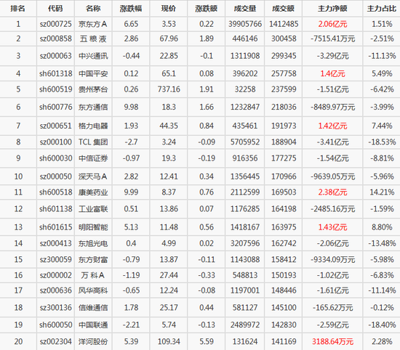Select stock name 五粮液
This screenshot has width=400, height=350.
point(93,38)
